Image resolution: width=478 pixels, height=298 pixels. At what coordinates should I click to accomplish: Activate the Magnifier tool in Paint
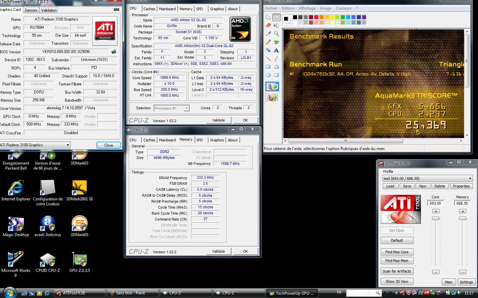tap(277, 34)
